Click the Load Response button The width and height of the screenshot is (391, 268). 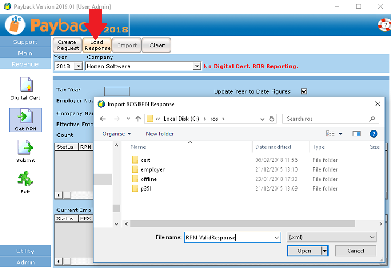tap(97, 45)
